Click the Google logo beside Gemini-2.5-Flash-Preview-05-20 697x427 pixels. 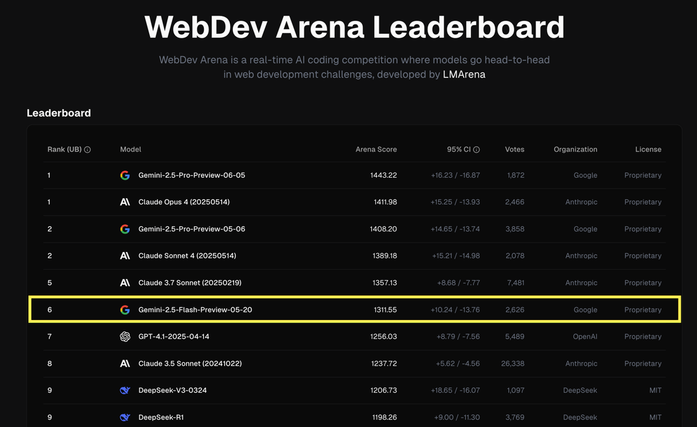125,310
